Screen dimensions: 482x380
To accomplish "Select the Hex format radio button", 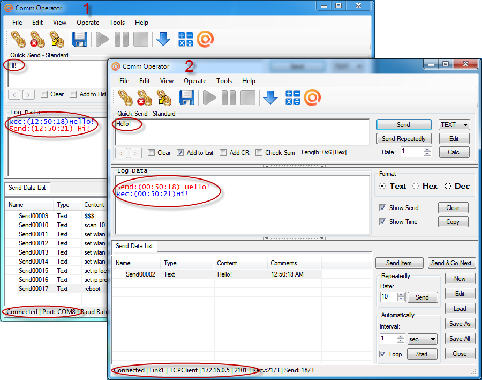I will 416,186.
